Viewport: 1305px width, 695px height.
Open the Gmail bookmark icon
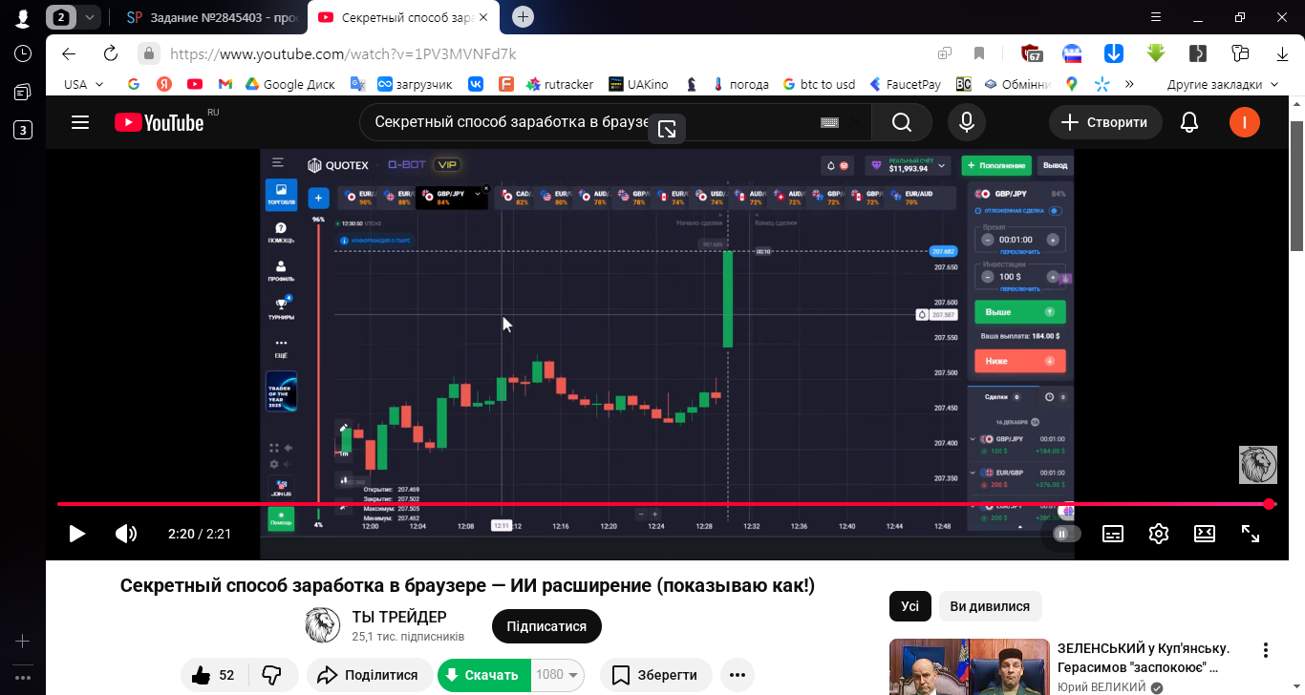click(x=225, y=84)
